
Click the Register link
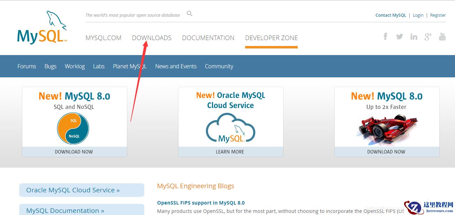(x=438, y=15)
